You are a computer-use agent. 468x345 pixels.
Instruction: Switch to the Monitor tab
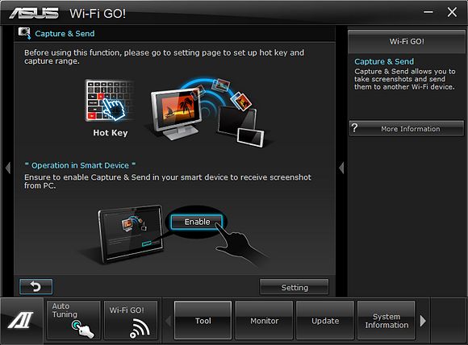(x=264, y=321)
